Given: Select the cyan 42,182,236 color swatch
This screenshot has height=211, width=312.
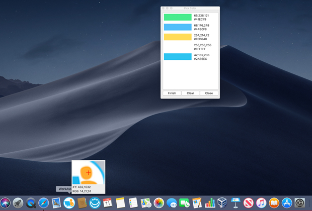Looking at the screenshot, I should click(178, 57).
